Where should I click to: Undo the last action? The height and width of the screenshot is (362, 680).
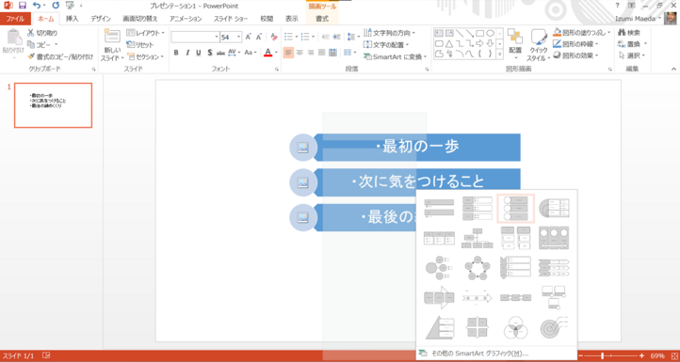pos(37,6)
